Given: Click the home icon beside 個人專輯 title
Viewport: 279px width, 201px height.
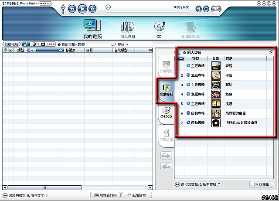Looking at the screenshot, I should point(184,52).
